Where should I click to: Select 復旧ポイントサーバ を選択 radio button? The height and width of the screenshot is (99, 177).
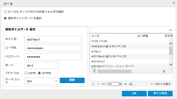(x=5, y=18)
